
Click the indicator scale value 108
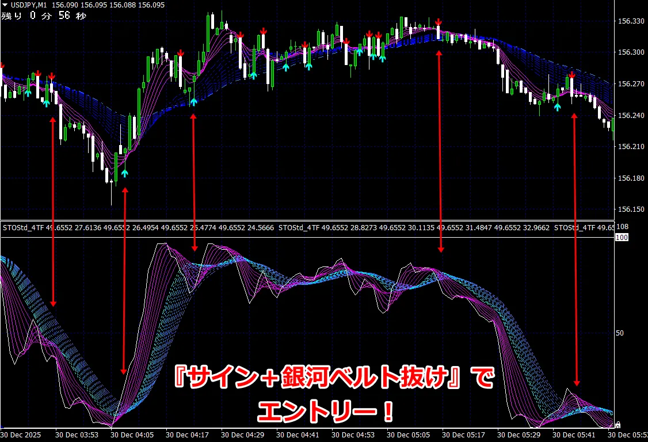click(622, 227)
